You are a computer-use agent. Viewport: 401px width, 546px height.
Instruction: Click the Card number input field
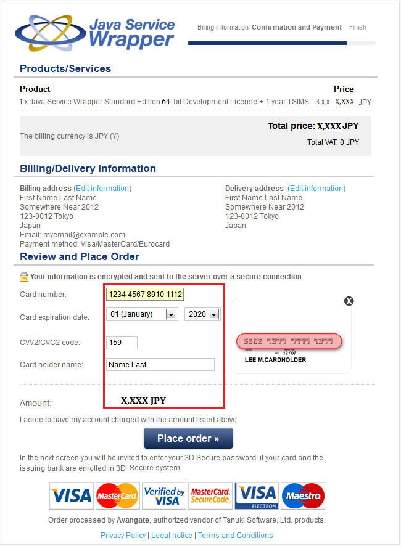click(145, 294)
